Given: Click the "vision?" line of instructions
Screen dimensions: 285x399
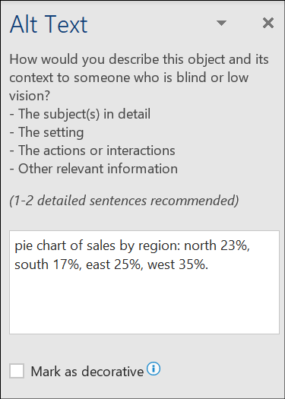Looking at the screenshot, I should (30, 96).
